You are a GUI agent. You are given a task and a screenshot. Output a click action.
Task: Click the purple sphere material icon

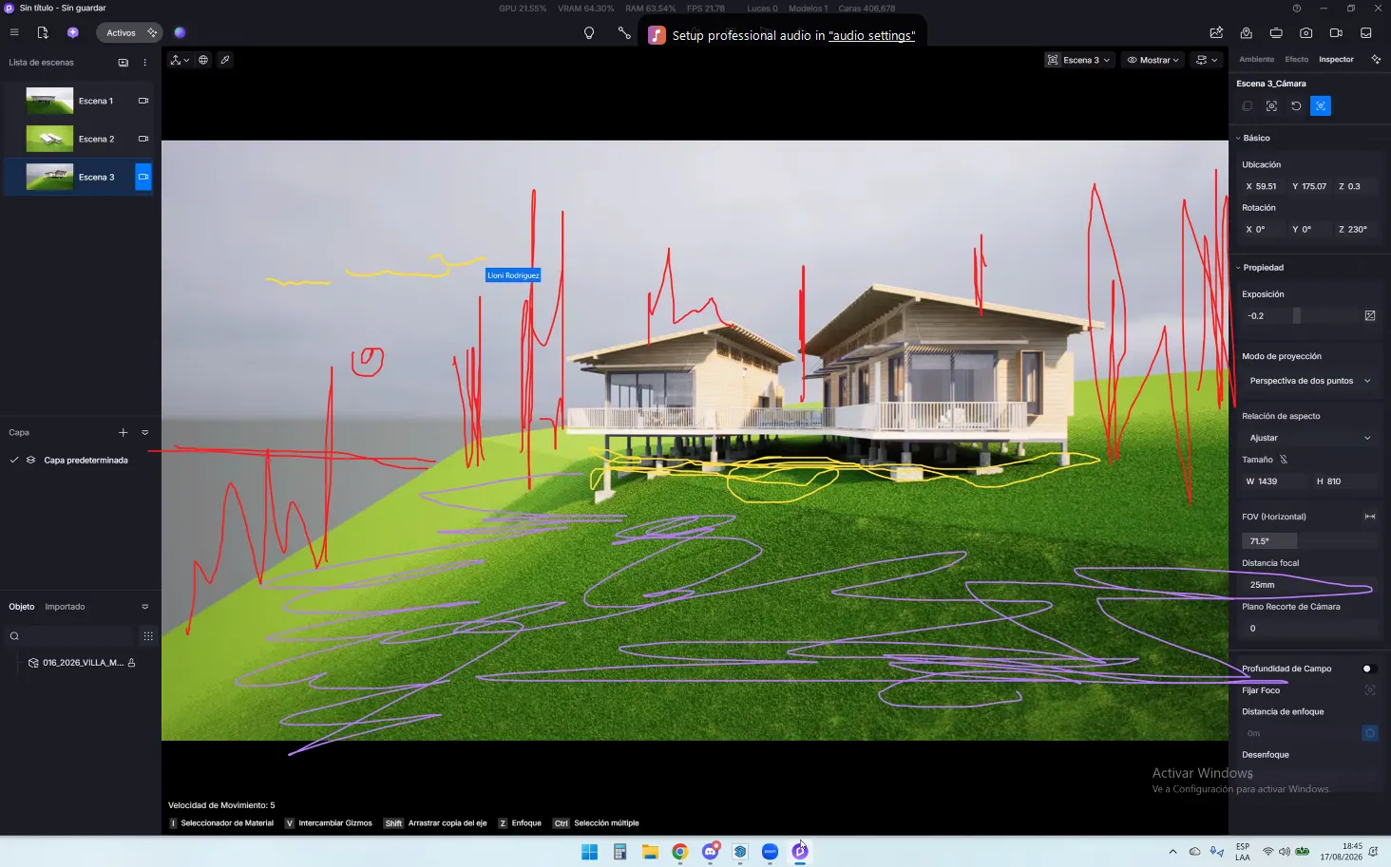point(180,32)
